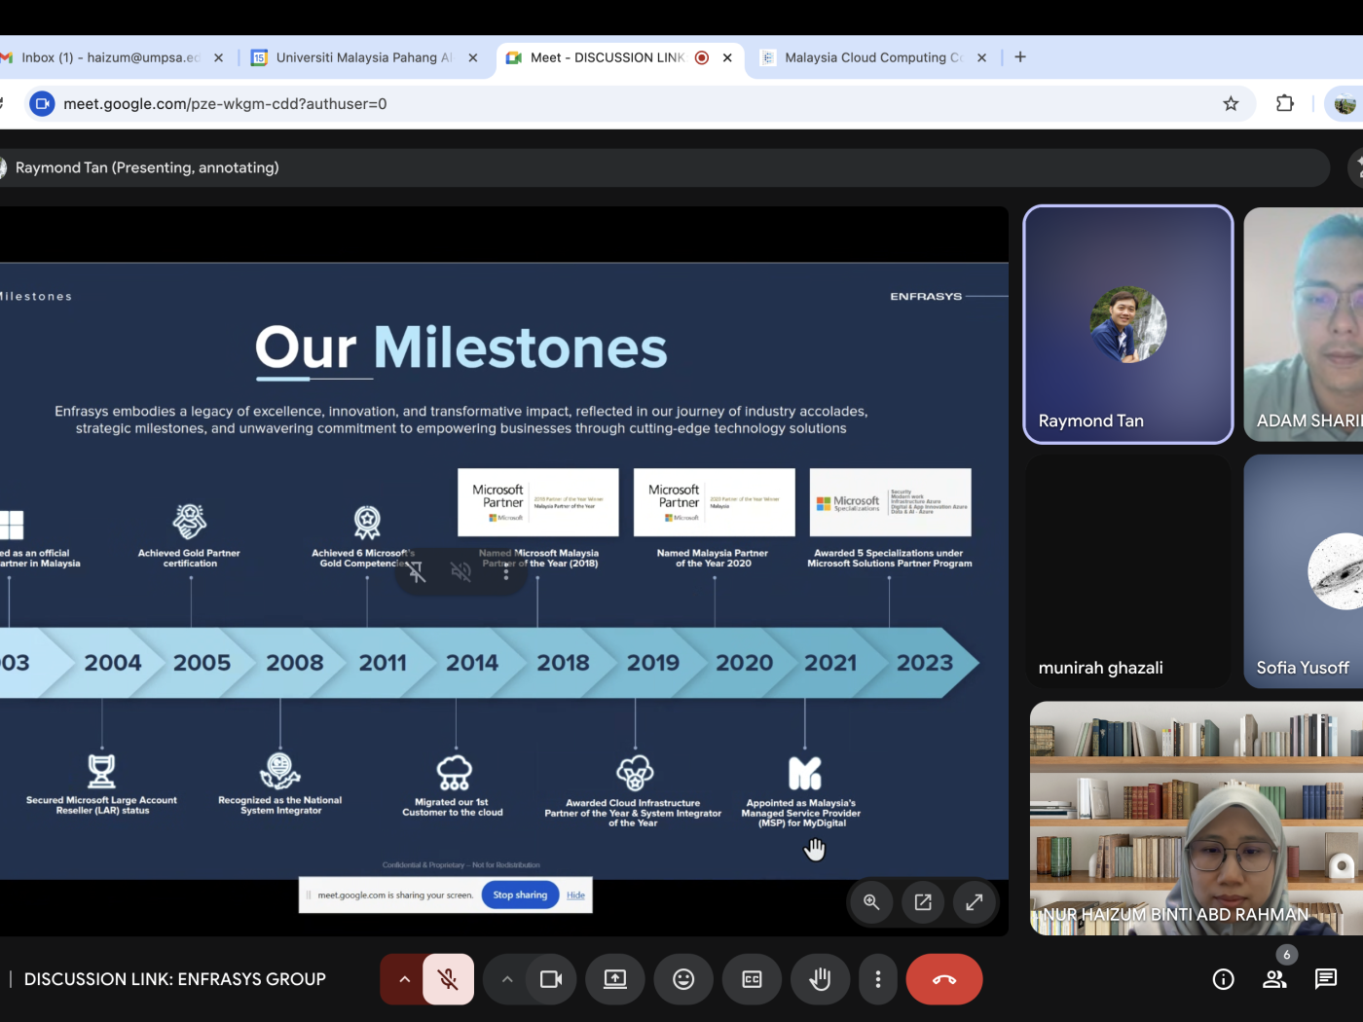Open the send reaction emoji picker
The height and width of the screenshot is (1022, 1363).
(x=683, y=979)
